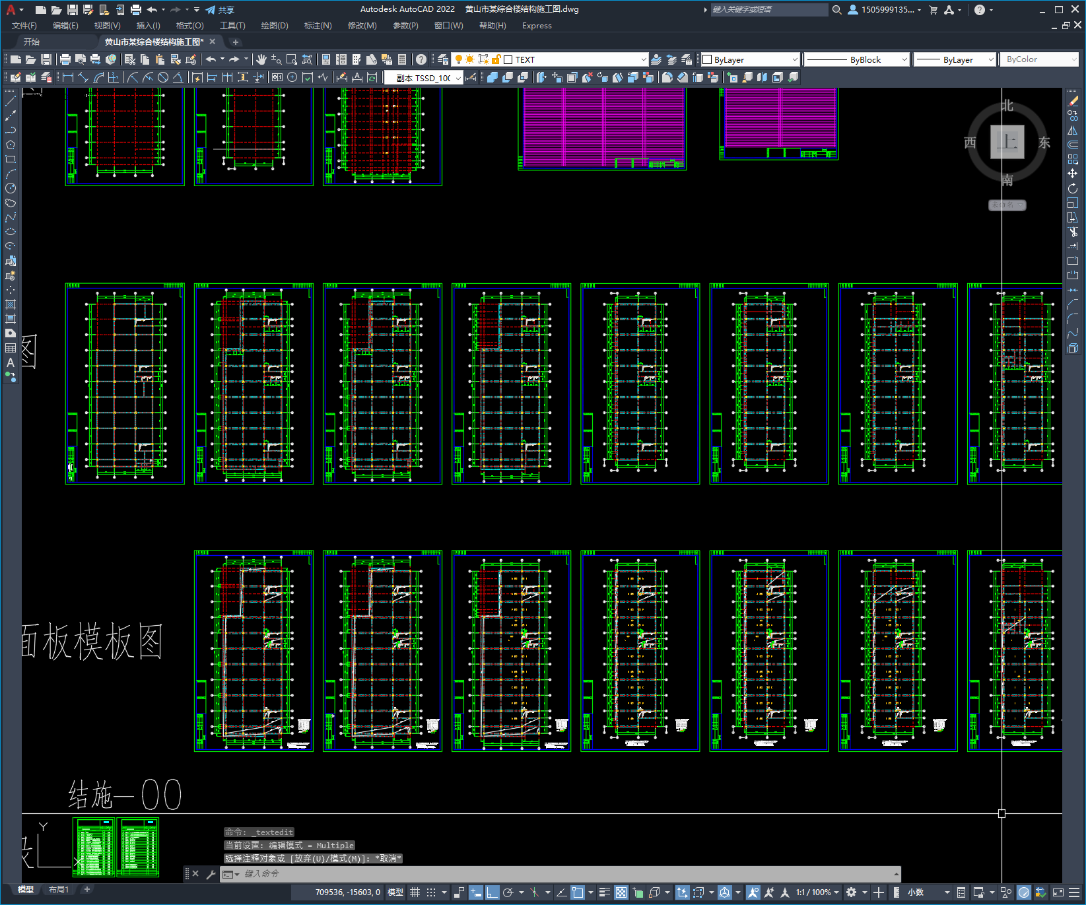Switch to the 布局1 layout tab
1086x905 pixels.
point(59,890)
